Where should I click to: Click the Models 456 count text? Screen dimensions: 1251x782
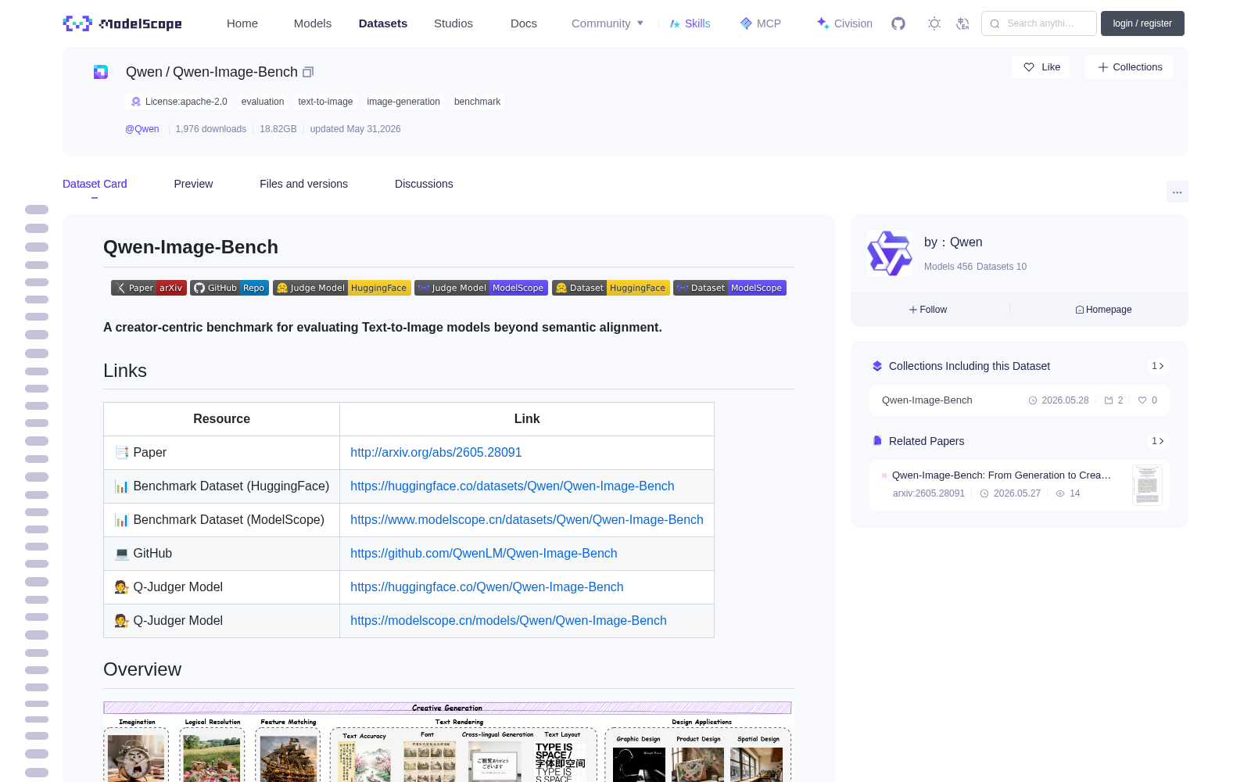pyautogui.click(x=948, y=267)
